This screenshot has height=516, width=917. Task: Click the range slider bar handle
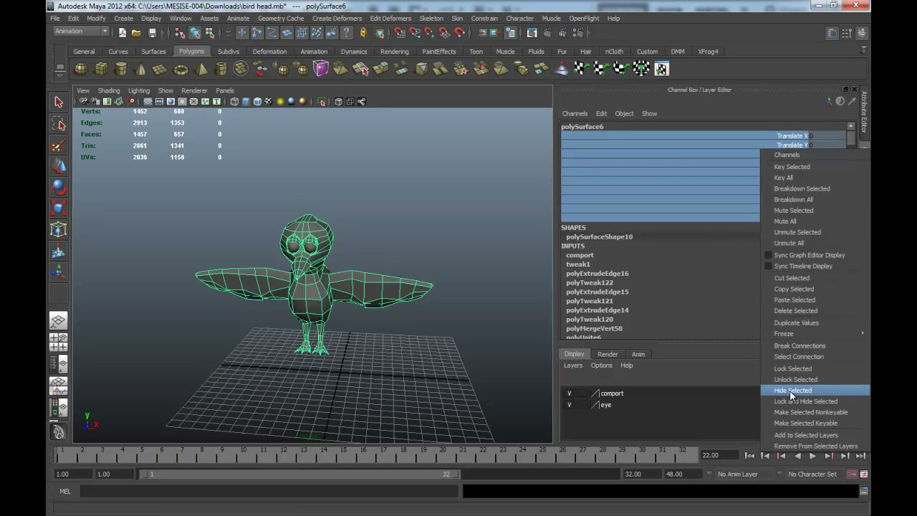[x=299, y=474]
